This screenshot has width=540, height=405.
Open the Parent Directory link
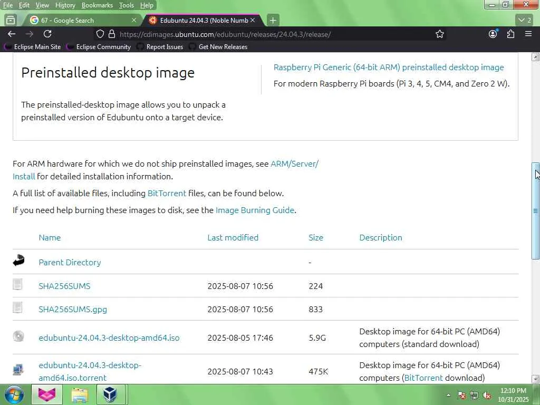(x=70, y=263)
